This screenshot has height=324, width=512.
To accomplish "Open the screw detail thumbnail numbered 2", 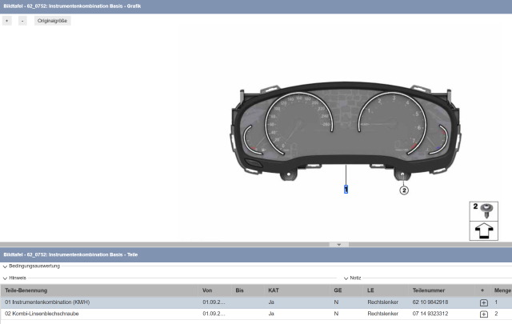I will [483, 211].
